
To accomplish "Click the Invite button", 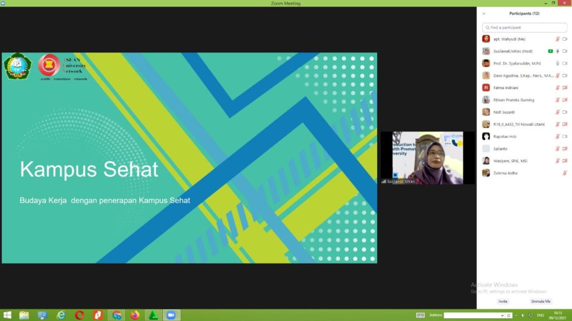I will [503, 301].
